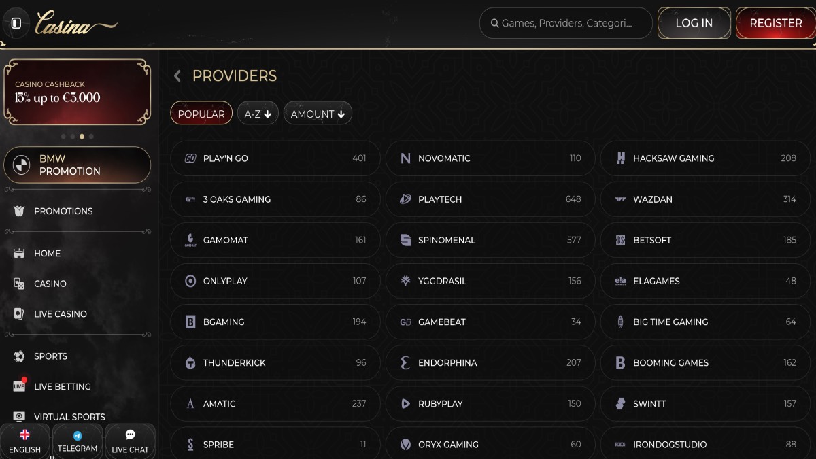Click the Home castle icon
The width and height of the screenshot is (816, 459).
coord(19,253)
